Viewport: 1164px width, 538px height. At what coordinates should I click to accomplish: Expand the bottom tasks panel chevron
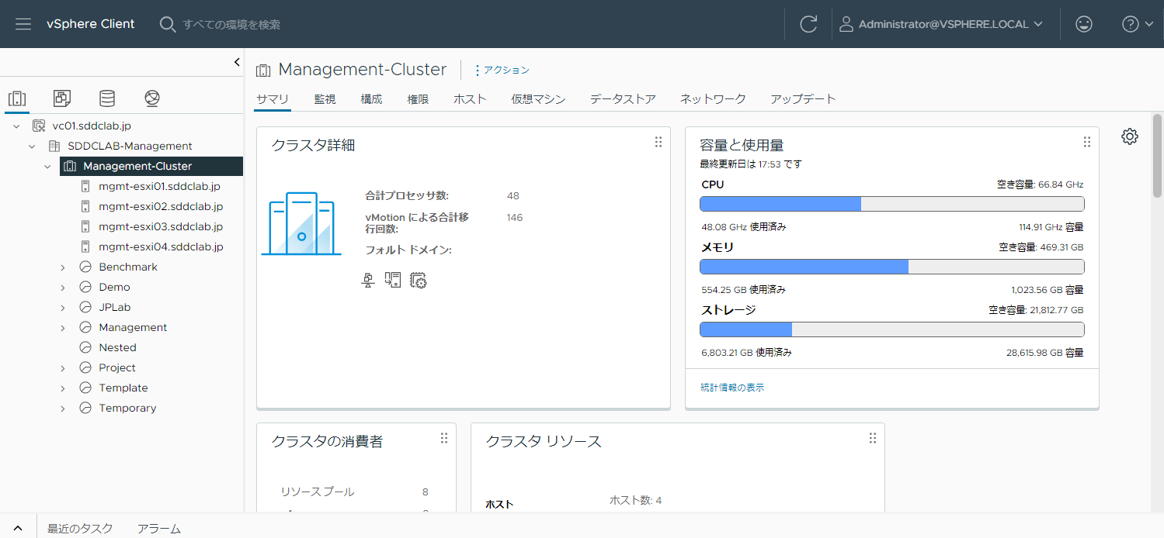pos(18,528)
